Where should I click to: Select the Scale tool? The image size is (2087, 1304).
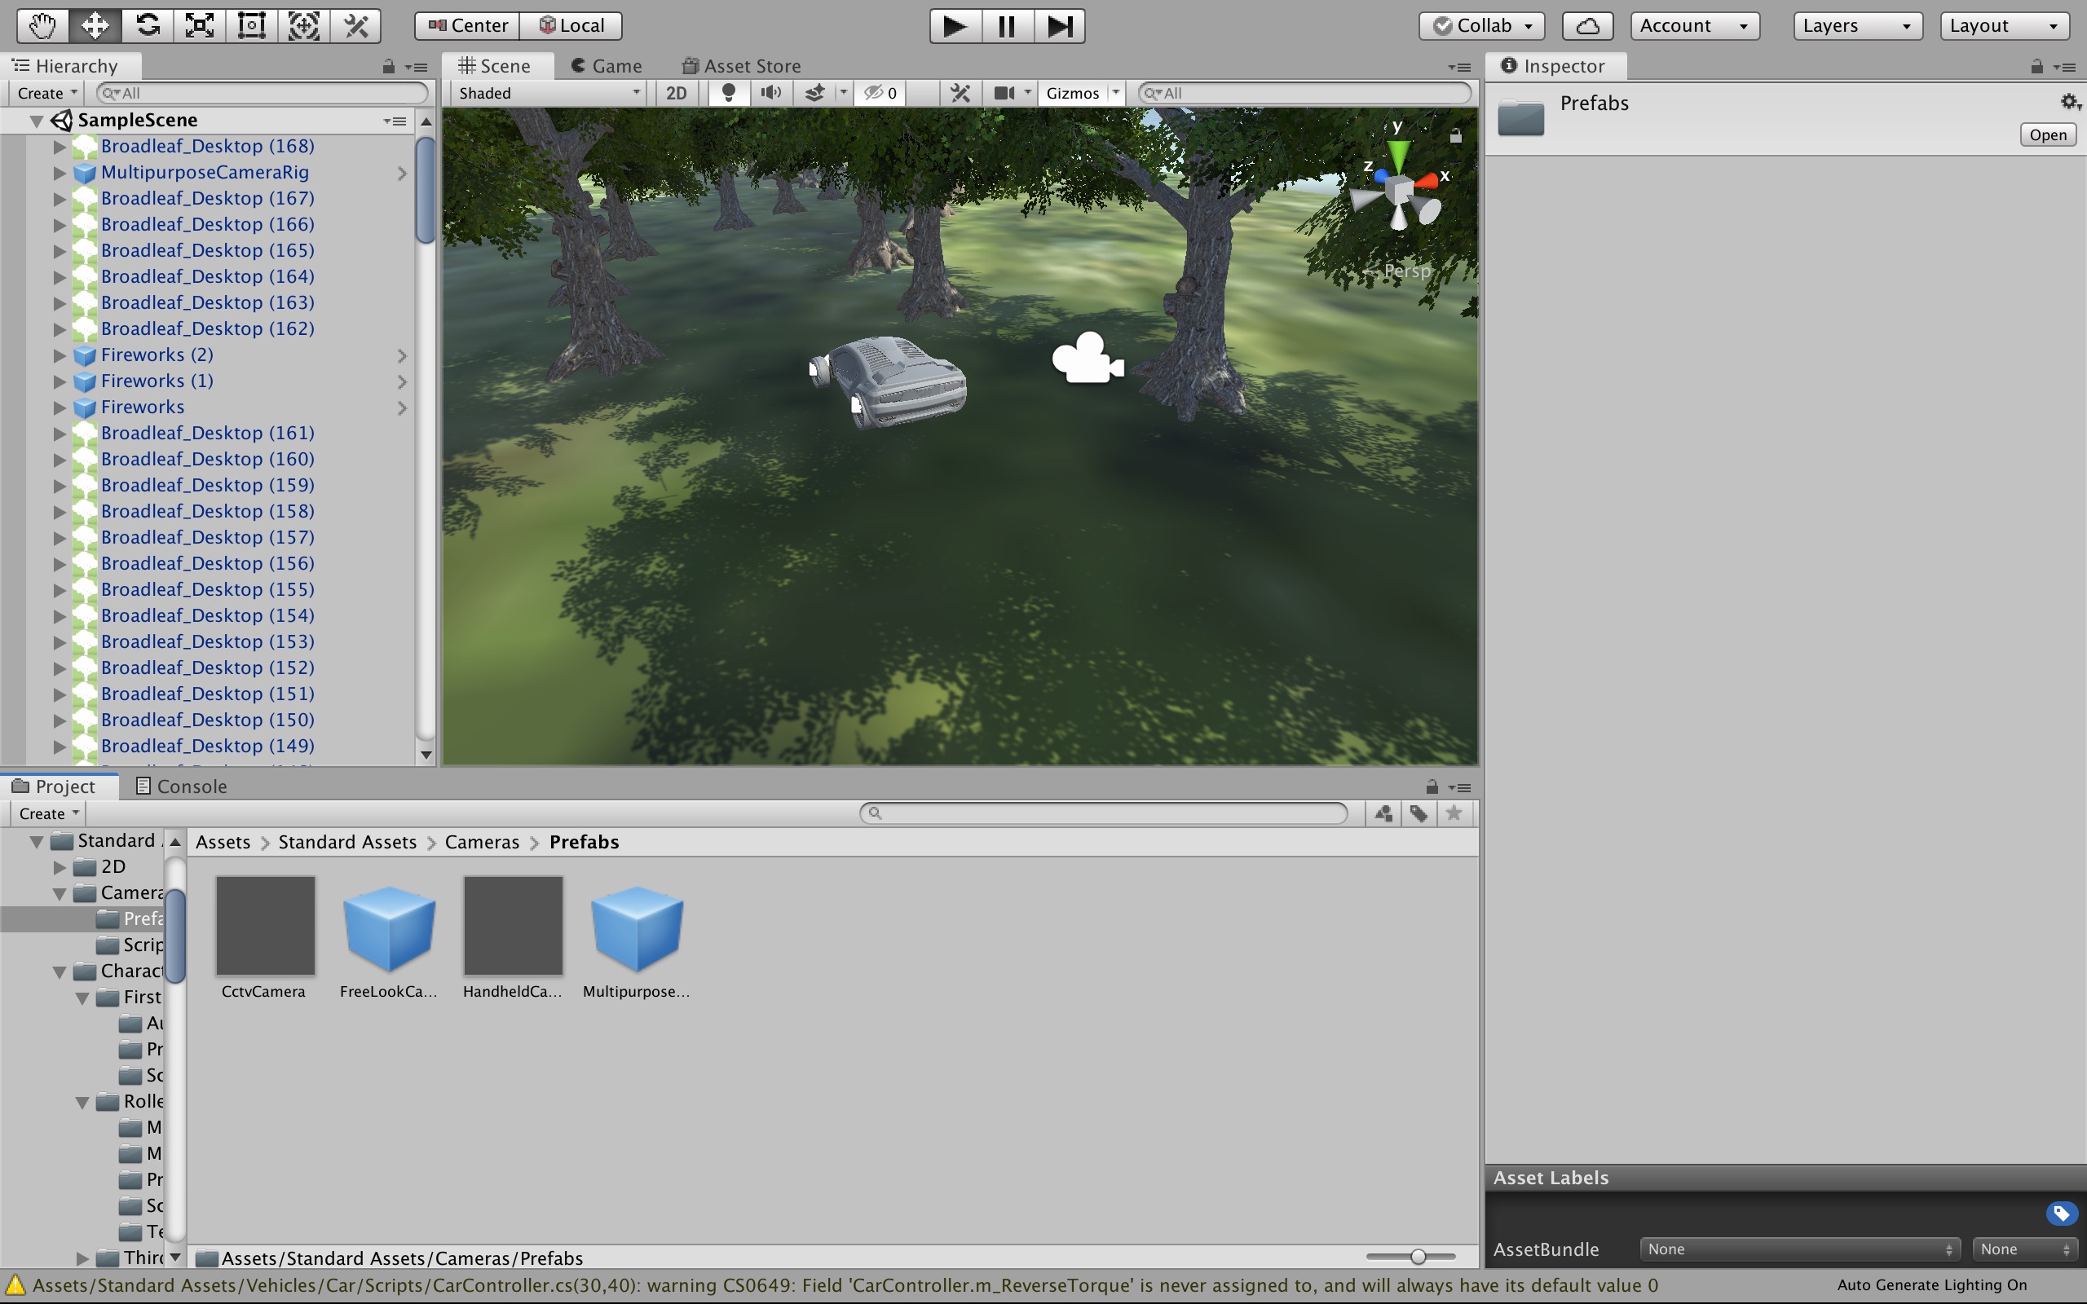[199, 25]
